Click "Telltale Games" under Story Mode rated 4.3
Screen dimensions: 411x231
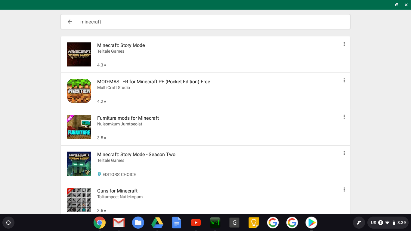[111, 51]
